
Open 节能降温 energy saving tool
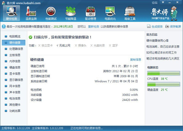71,13
